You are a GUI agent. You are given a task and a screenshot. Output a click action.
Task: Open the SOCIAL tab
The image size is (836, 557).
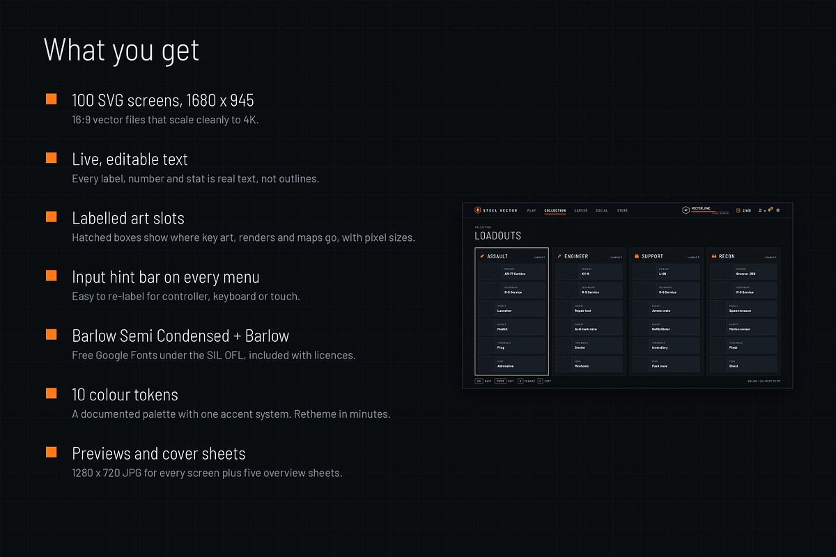tap(602, 210)
